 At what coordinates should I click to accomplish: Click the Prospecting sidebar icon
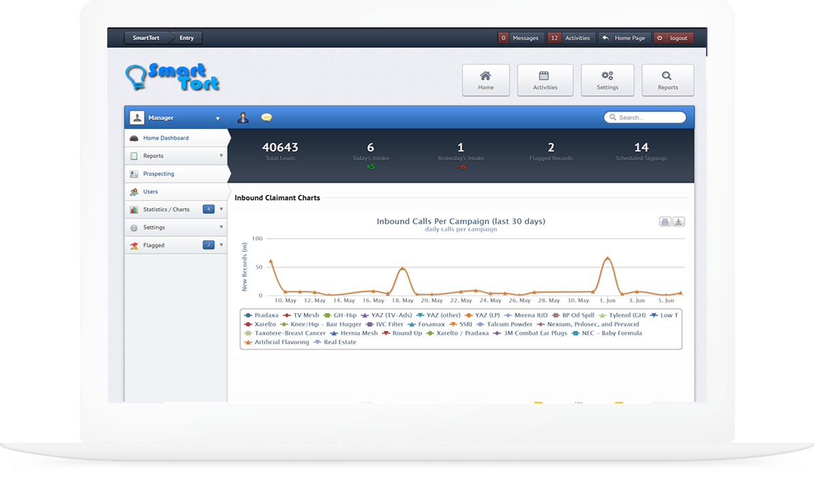tap(134, 174)
